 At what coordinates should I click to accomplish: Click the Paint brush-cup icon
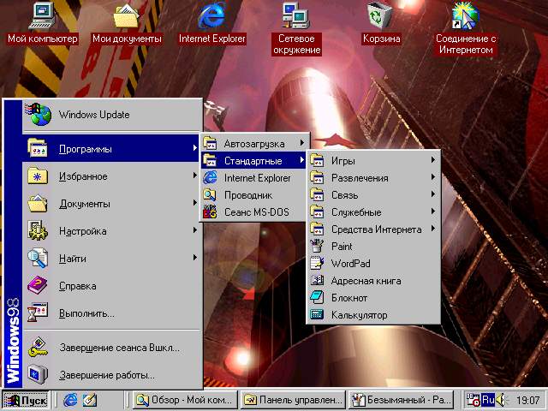pos(317,246)
